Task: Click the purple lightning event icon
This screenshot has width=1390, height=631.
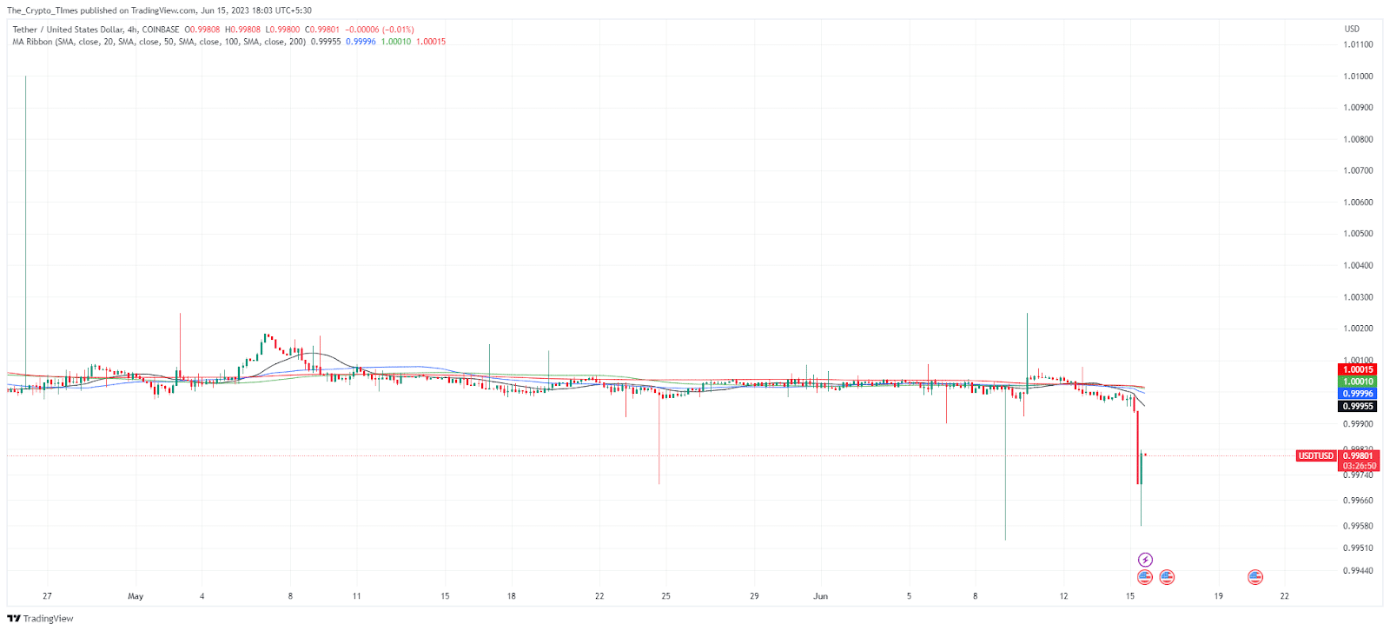Action: coord(1145,560)
